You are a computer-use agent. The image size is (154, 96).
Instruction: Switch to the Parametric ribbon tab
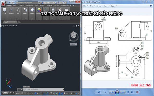tap(30, 6)
